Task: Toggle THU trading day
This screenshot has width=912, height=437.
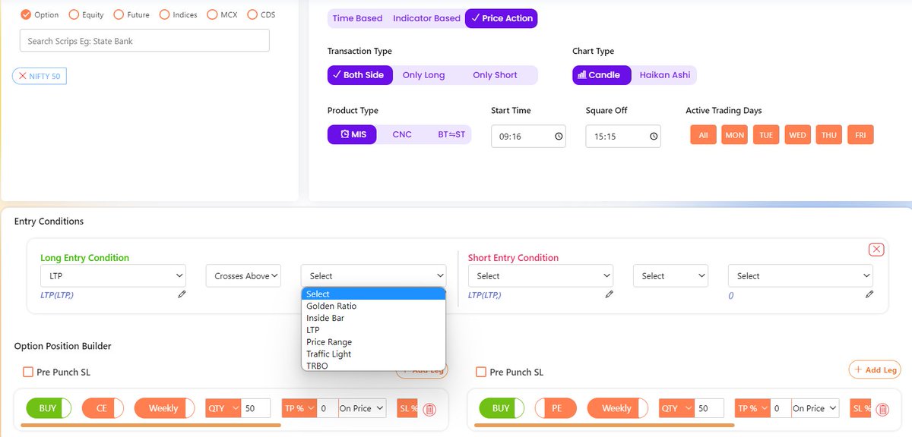Action: point(829,135)
